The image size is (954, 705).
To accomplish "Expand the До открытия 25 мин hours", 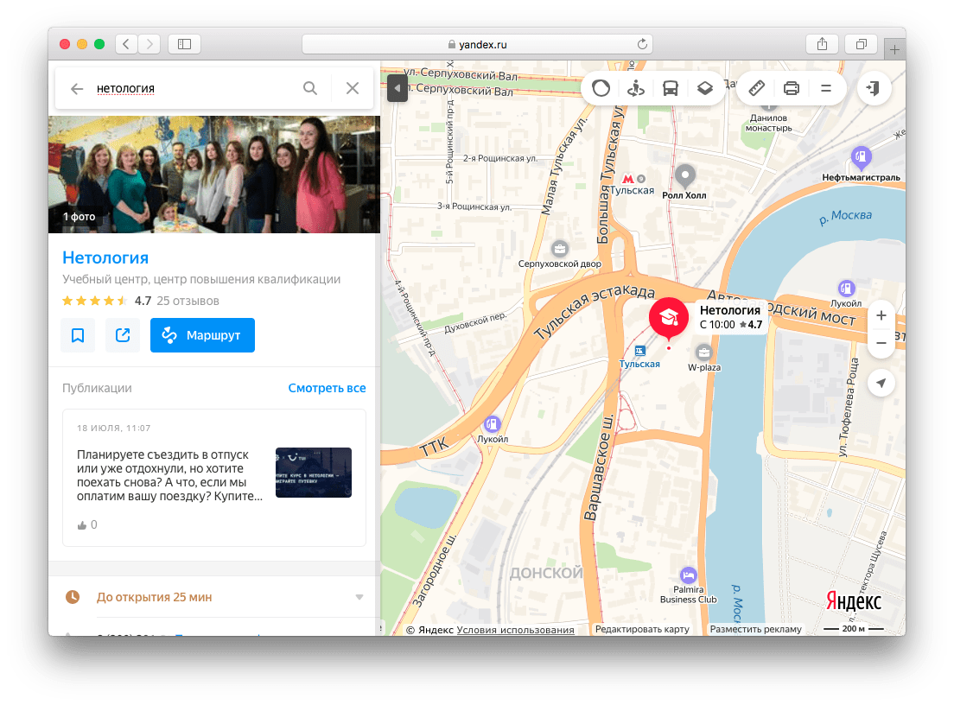I will pyautogui.click(x=359, y=597).
